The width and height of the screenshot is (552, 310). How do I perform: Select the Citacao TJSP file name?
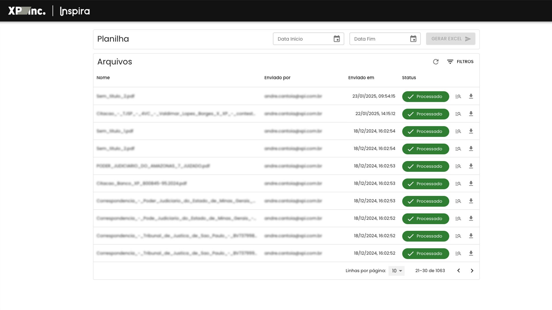176,114
